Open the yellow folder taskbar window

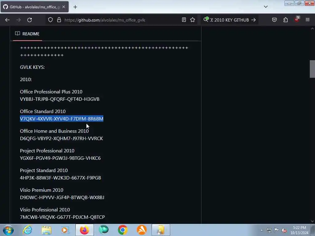(x=161, y=230)
